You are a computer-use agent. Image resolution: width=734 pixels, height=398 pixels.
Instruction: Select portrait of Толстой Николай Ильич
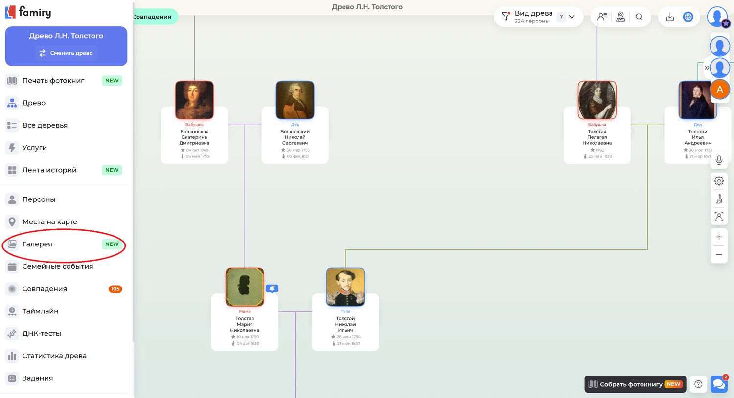(x=345, y=287)
